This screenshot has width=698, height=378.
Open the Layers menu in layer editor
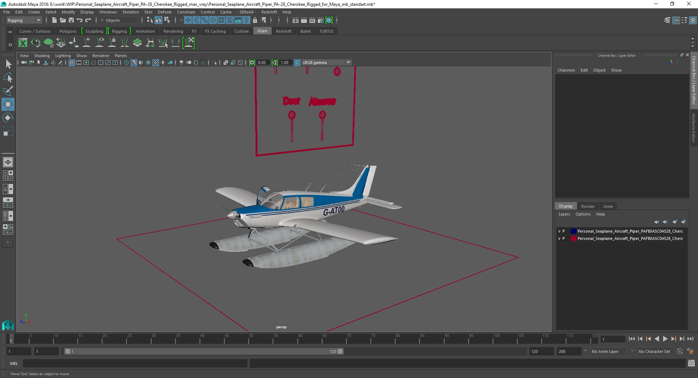point(564,214)
